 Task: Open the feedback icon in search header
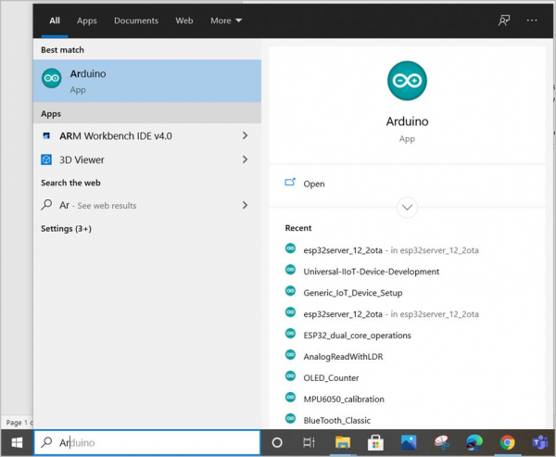pyautogui.click(x=504, y=20)
